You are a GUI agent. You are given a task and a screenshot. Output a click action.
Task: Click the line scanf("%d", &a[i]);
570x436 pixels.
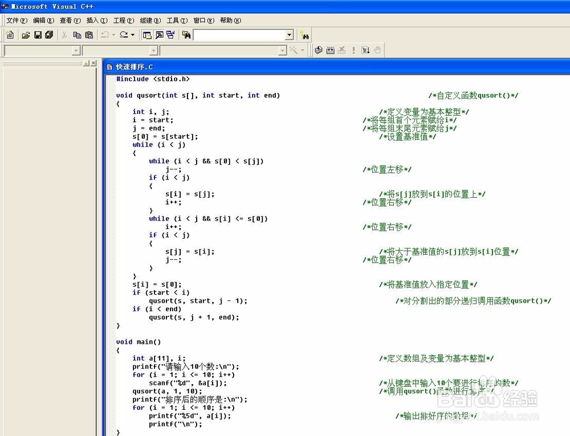tap(188, 383)
